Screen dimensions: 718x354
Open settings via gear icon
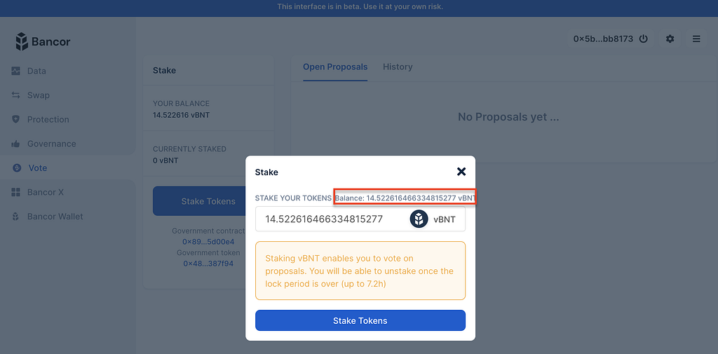(x=670, y=39)
